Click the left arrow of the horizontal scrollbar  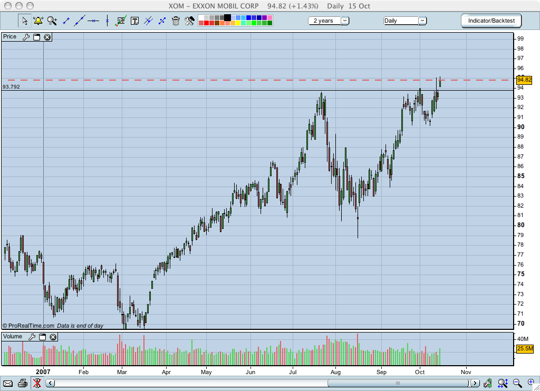point(50,383)
